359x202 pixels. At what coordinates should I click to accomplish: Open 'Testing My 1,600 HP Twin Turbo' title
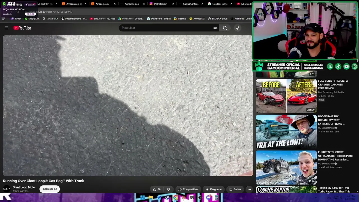[334, 190]
